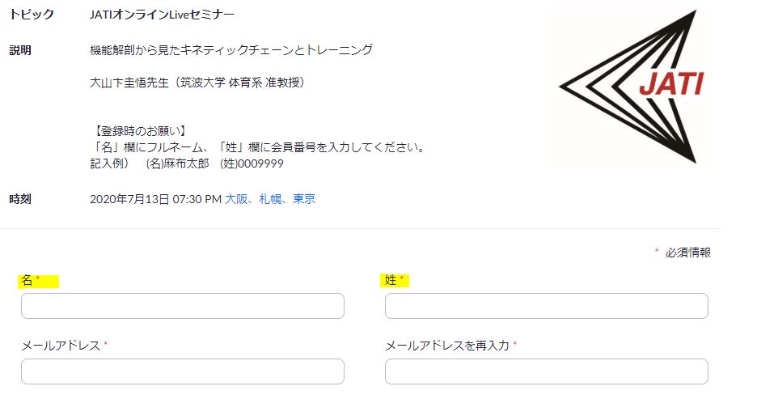The image size is (757, 399).
Task: Click the トピック row heading
Action: 32,15
